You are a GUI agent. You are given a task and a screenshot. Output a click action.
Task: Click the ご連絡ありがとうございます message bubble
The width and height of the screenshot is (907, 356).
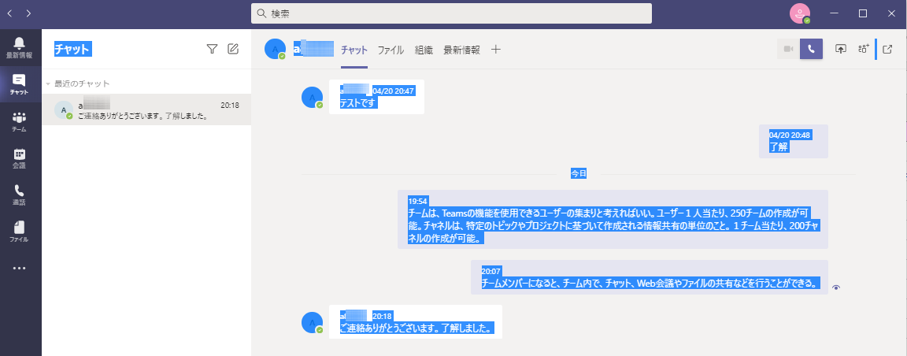click(416, 322)
